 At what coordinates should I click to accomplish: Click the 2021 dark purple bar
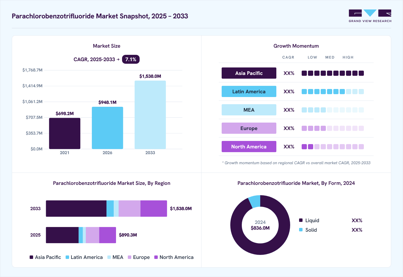(65, 133)
